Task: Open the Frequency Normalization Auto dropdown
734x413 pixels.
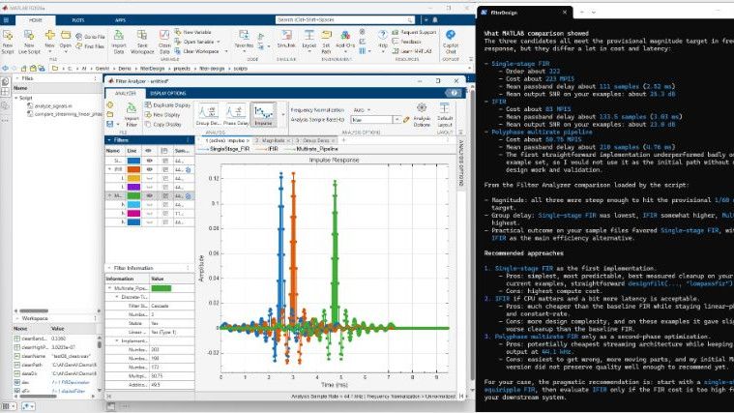Action: [362, 110]
